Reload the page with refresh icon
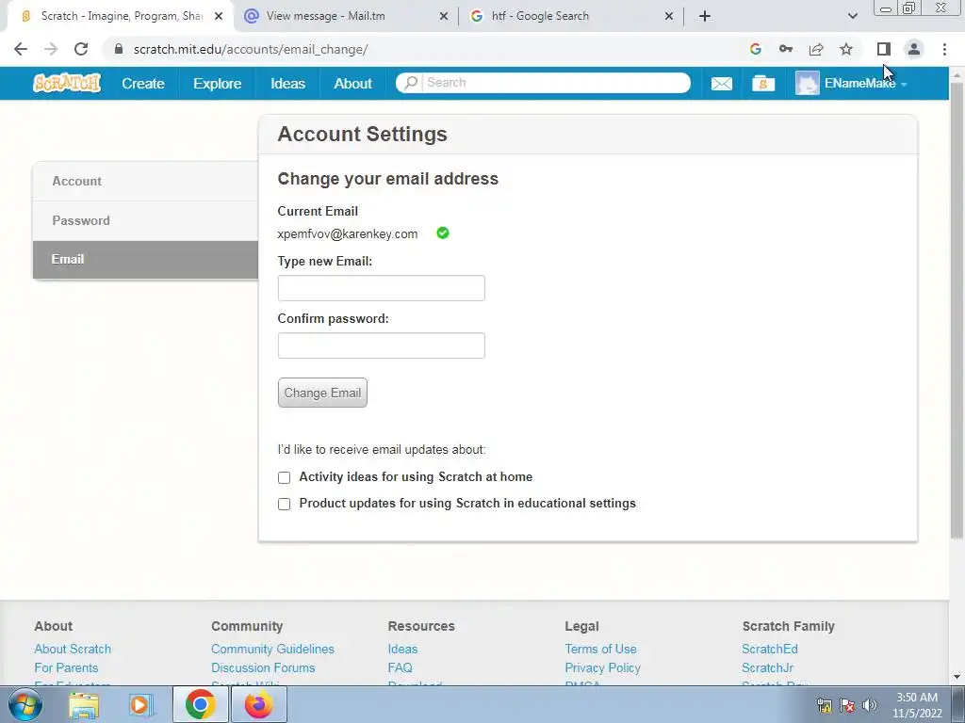Viewport: 965px width, 723px height. click(81, 49)
